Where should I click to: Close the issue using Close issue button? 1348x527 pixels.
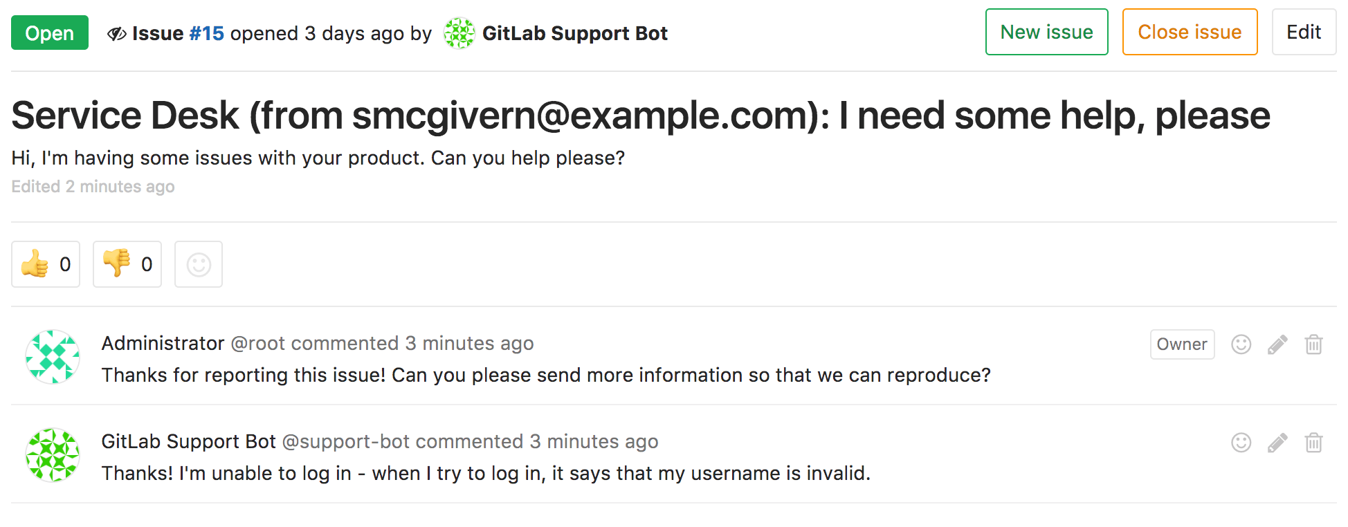coord(1190,31)
